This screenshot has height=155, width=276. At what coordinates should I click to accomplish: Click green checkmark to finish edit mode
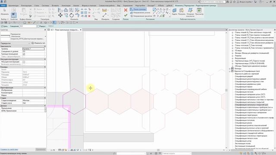click(x=125, y=15)
